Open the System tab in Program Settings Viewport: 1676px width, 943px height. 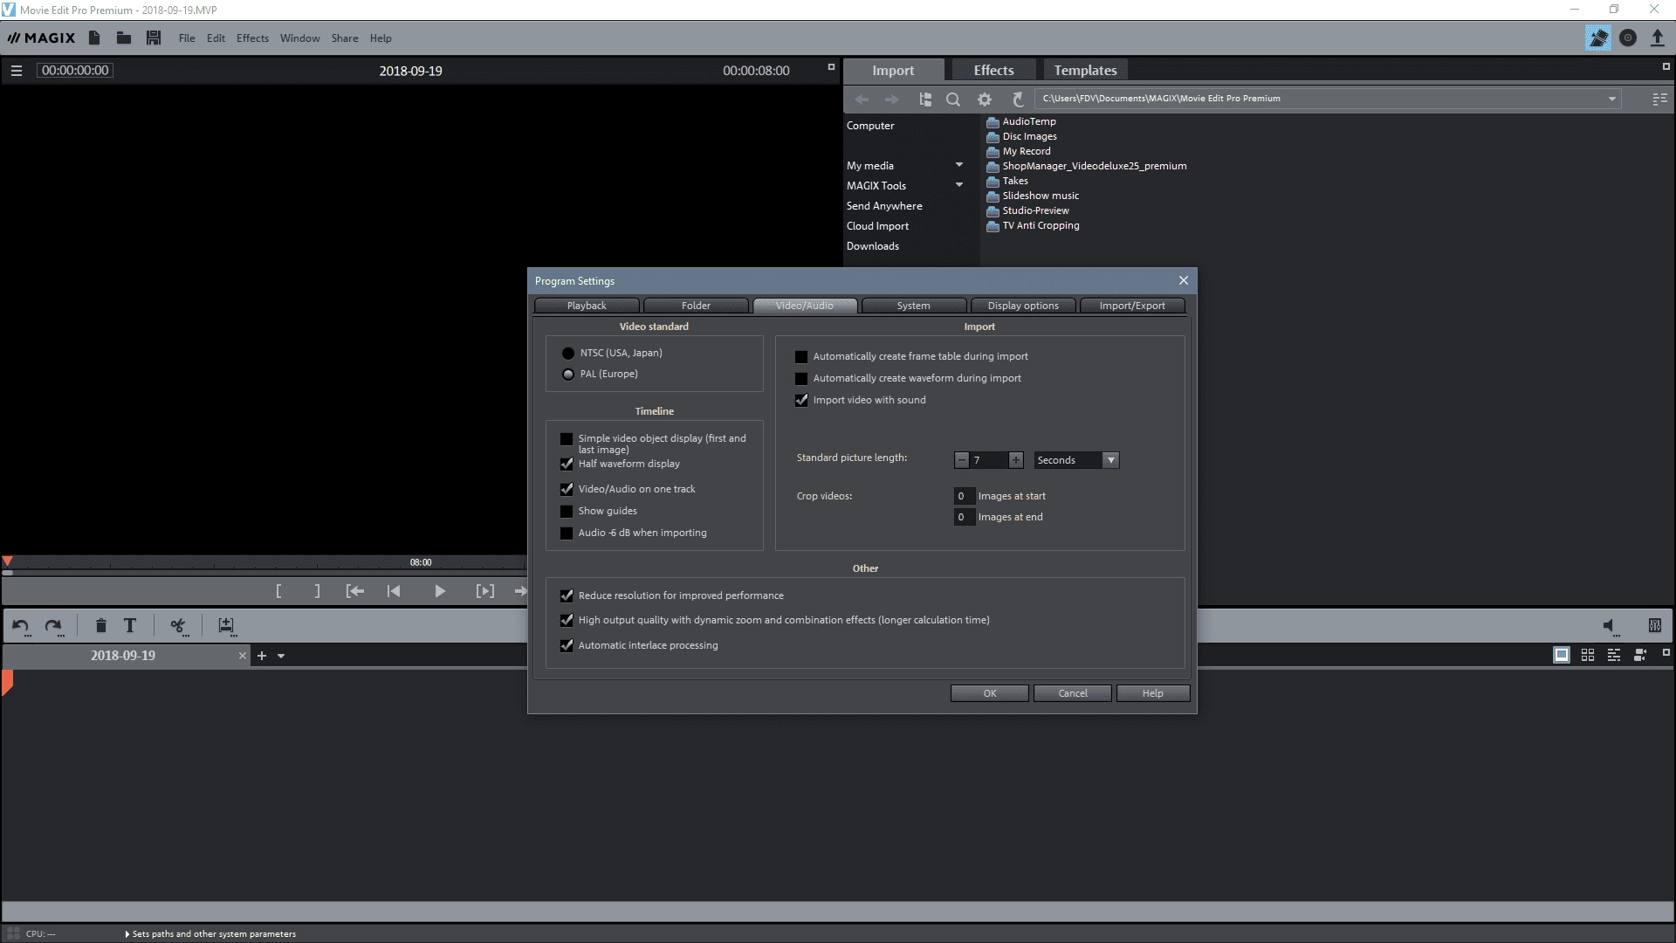(913, 306)
